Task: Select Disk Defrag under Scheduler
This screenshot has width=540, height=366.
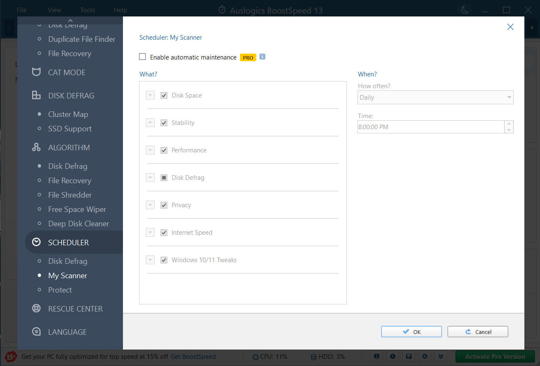Action: point(68,261)
